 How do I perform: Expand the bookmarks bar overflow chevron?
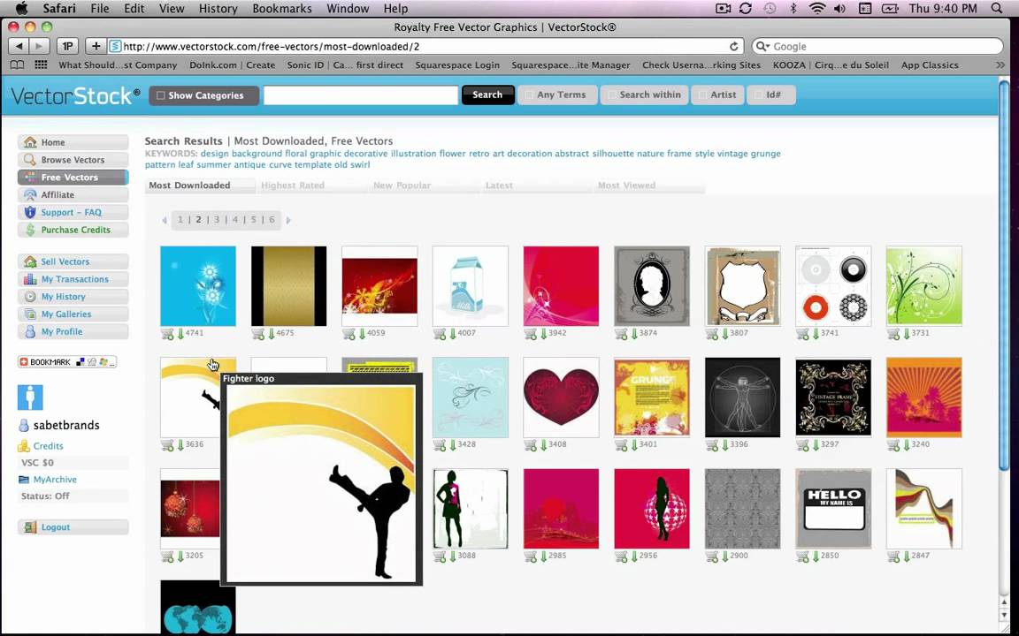coord(1000,65)
